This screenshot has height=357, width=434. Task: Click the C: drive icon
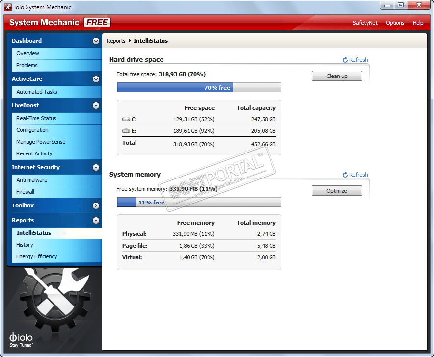(126, 119)
